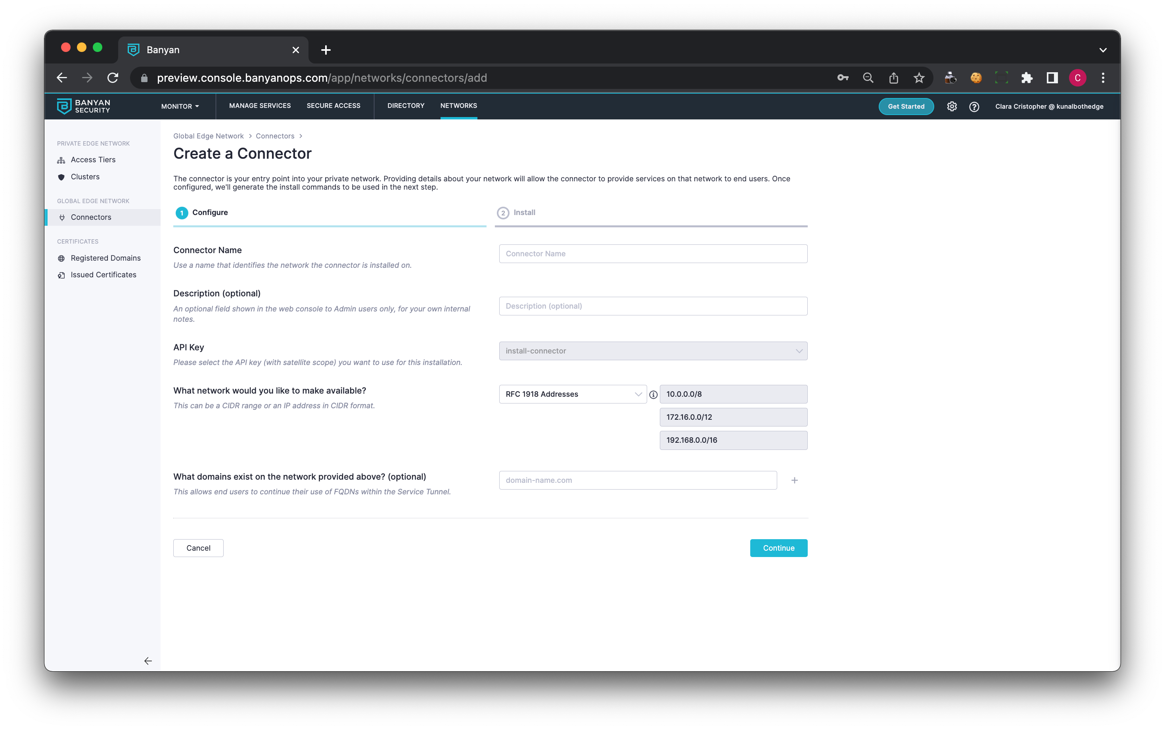Click the zoom magnifier icon in address bar
The height and width of the screenshot is (730, 1165).
[868, 78]
